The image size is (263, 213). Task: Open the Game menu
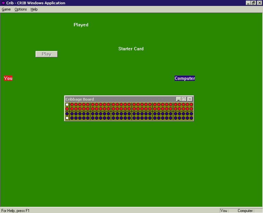point(6,9)
